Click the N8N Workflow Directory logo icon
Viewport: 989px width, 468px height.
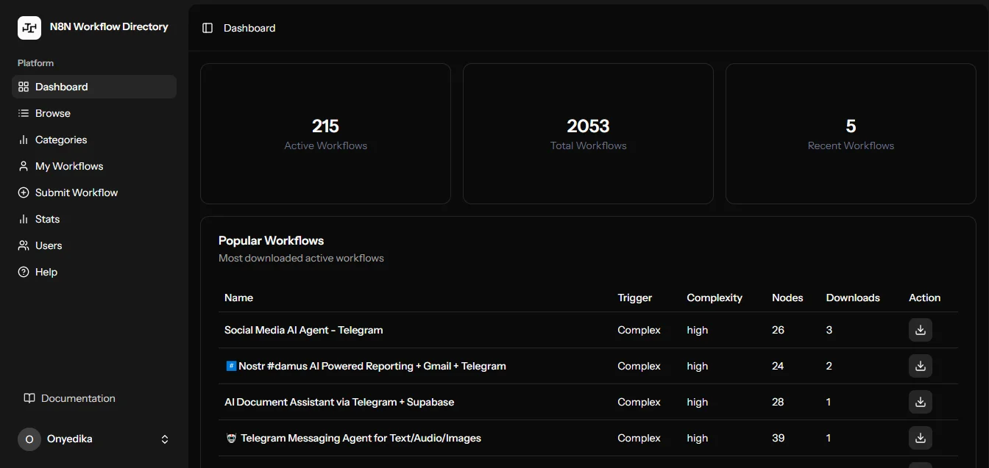coord(29,28)
